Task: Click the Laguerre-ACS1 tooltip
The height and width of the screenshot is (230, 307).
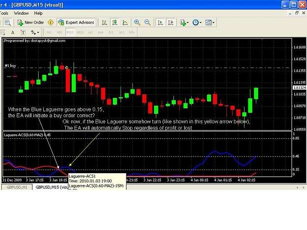Action: (97, 181)
